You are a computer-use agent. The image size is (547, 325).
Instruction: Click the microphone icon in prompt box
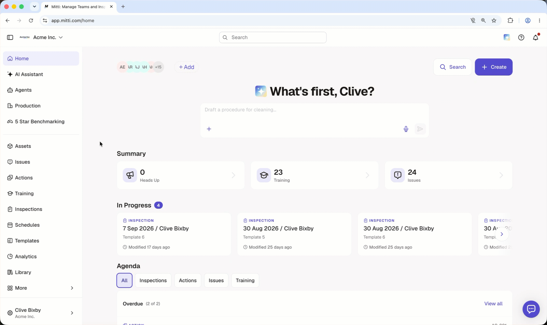pos(406,129)
